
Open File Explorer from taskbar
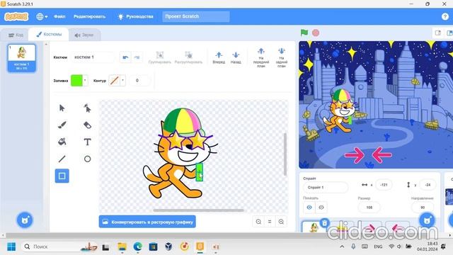122,246
